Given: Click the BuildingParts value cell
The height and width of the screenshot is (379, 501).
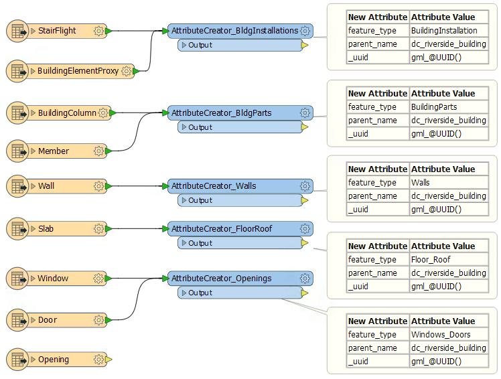Looking at the screenshot, I should 449,107.
